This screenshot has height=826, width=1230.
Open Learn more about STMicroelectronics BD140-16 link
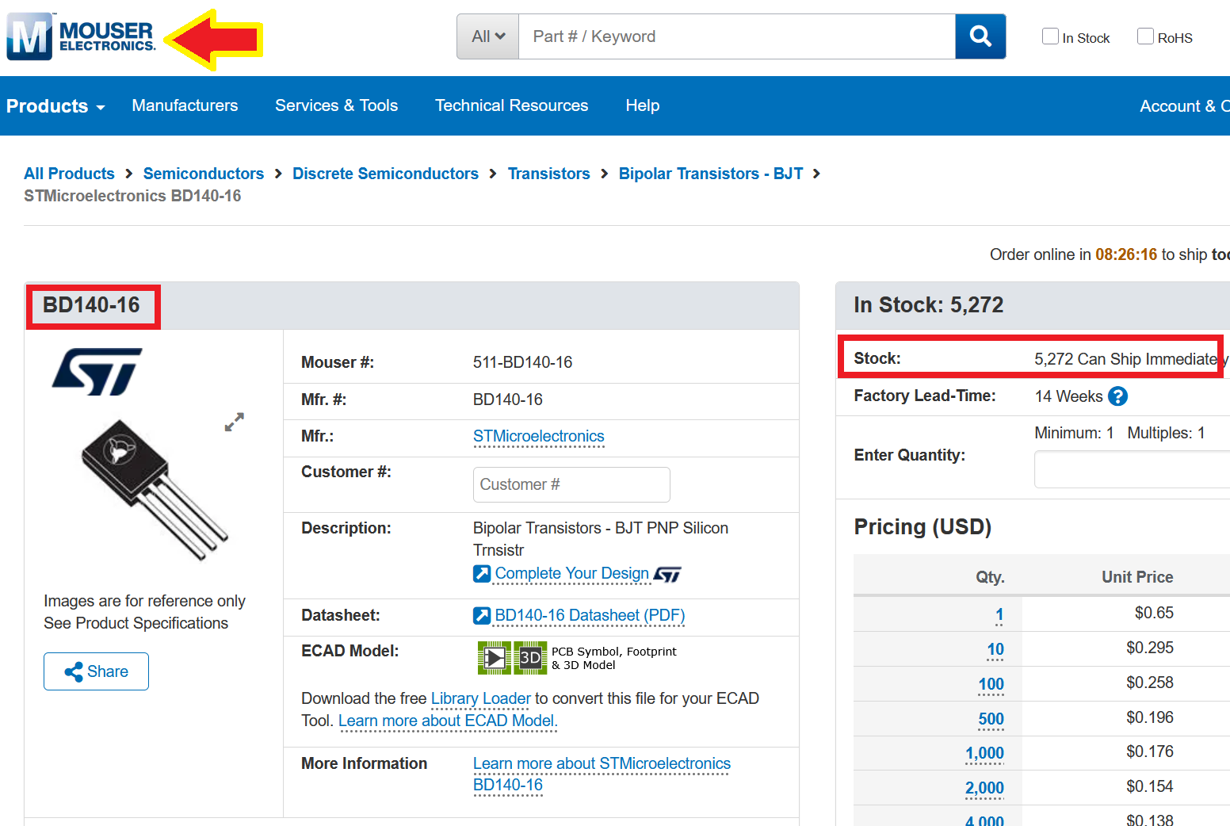(x=602, y=774)
